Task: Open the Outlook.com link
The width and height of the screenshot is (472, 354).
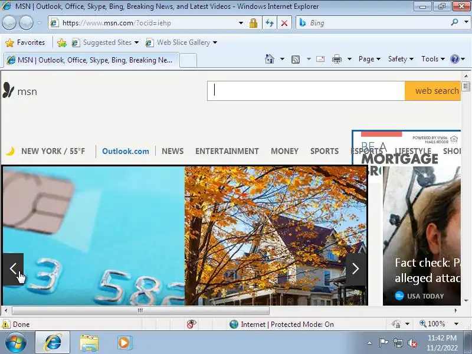Action: click(x=126, y=151)
